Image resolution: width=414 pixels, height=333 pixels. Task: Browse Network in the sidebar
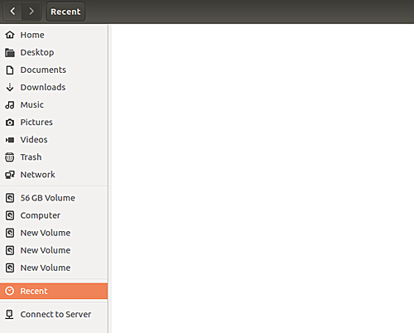pos(54,175)
